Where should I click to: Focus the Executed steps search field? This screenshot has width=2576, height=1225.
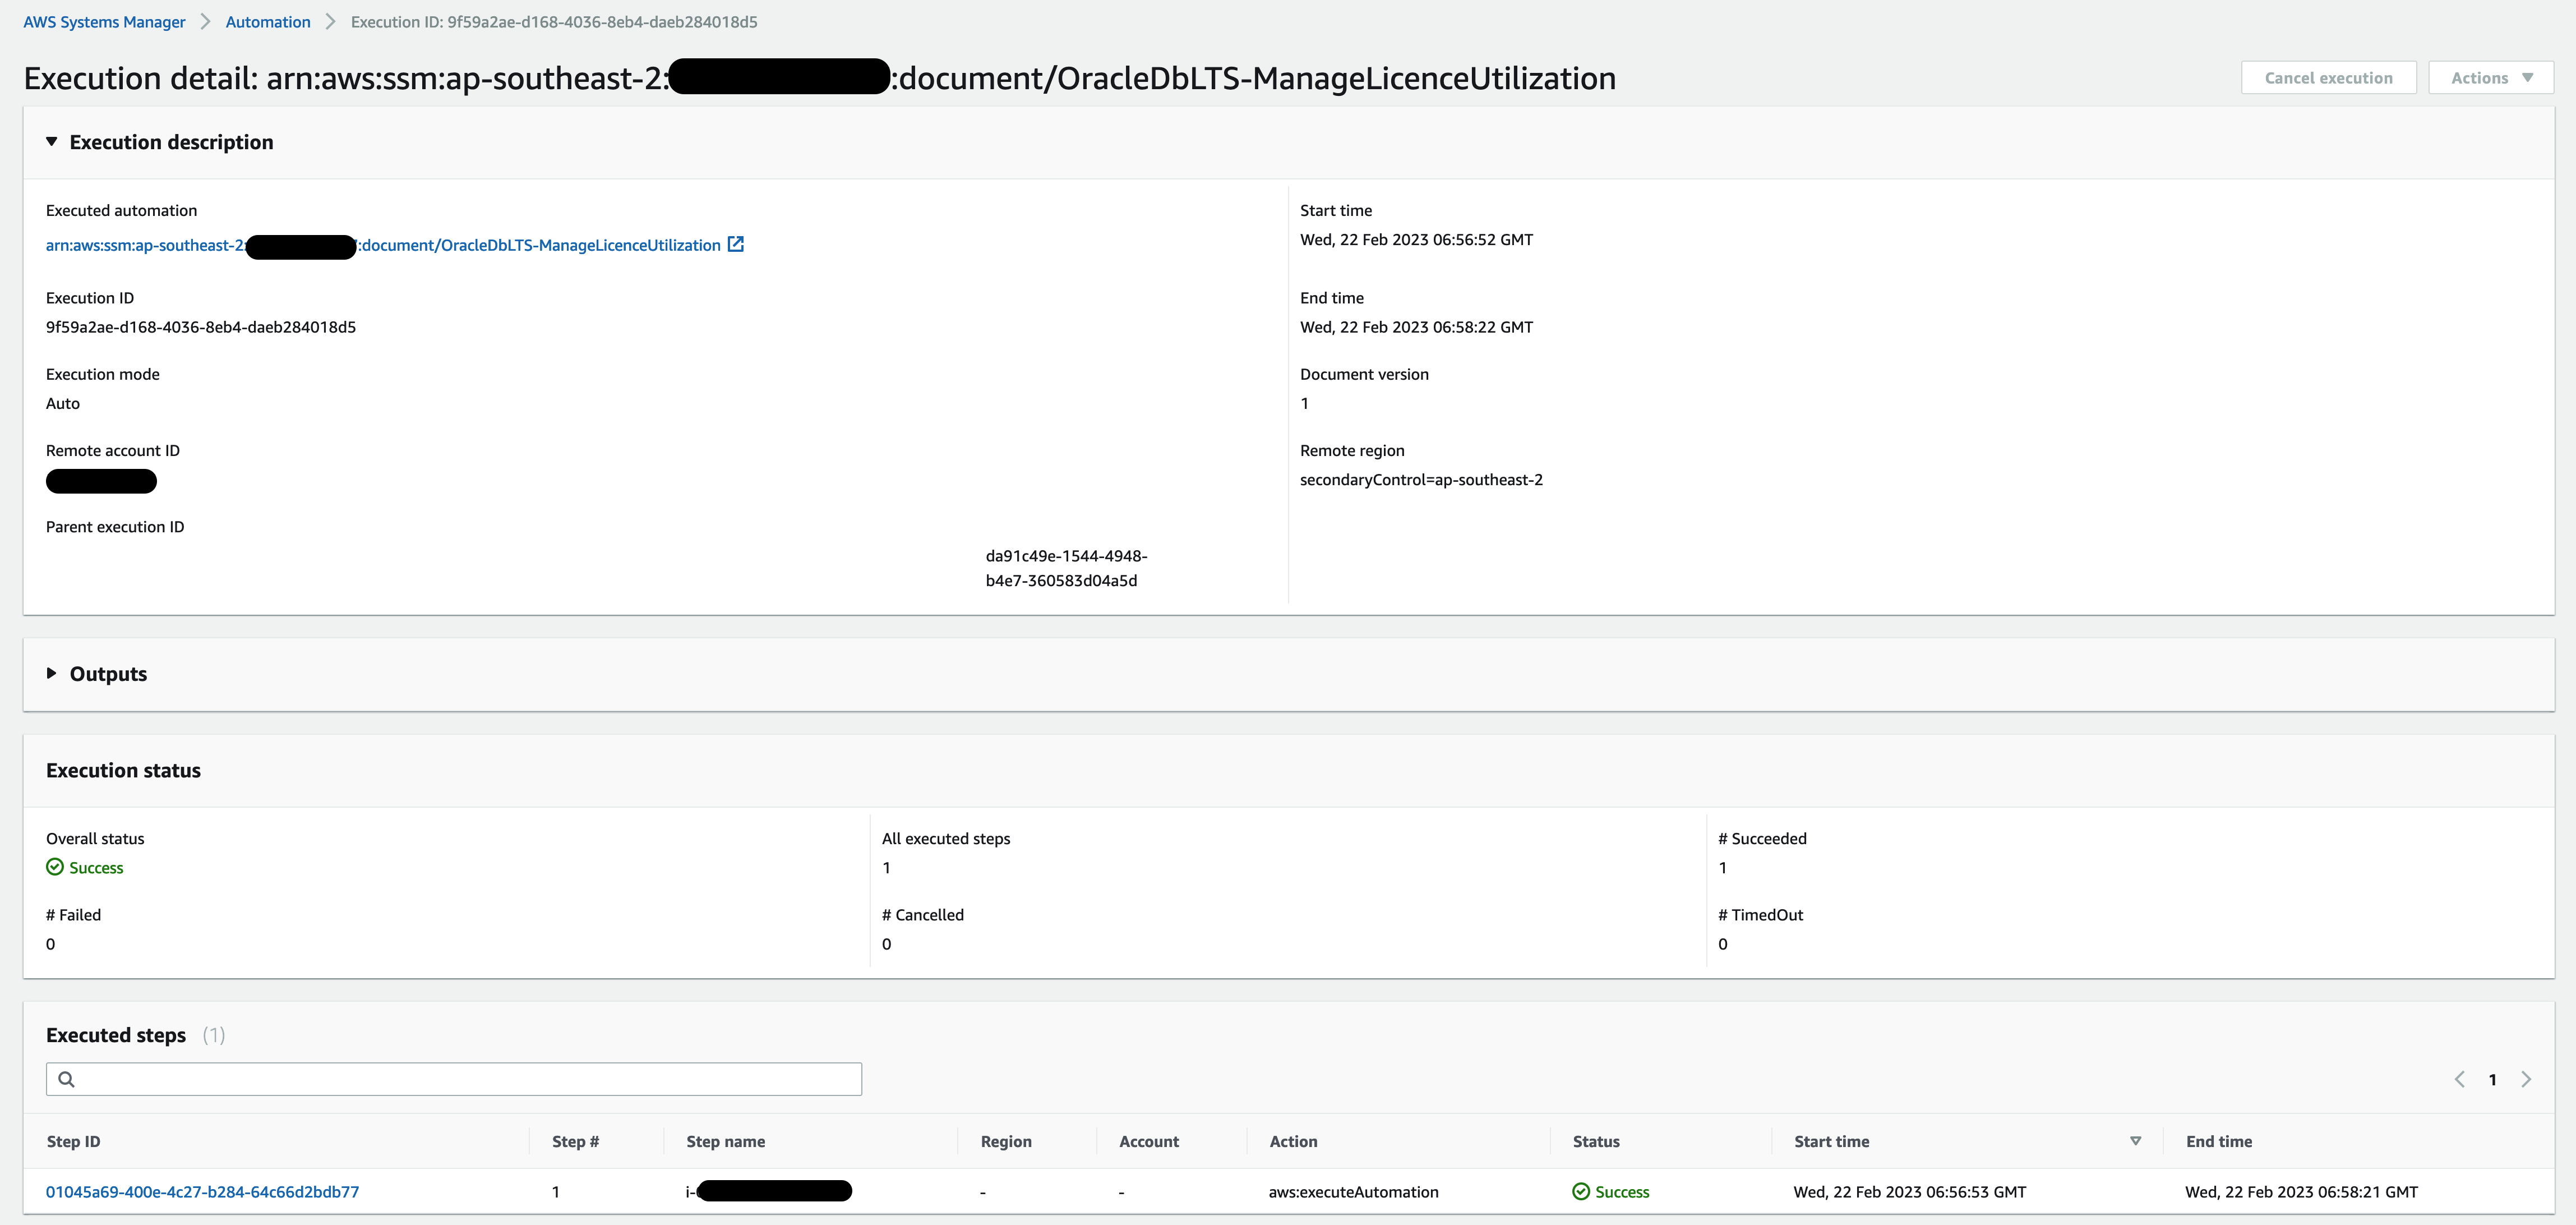[x=460, y=1079]
